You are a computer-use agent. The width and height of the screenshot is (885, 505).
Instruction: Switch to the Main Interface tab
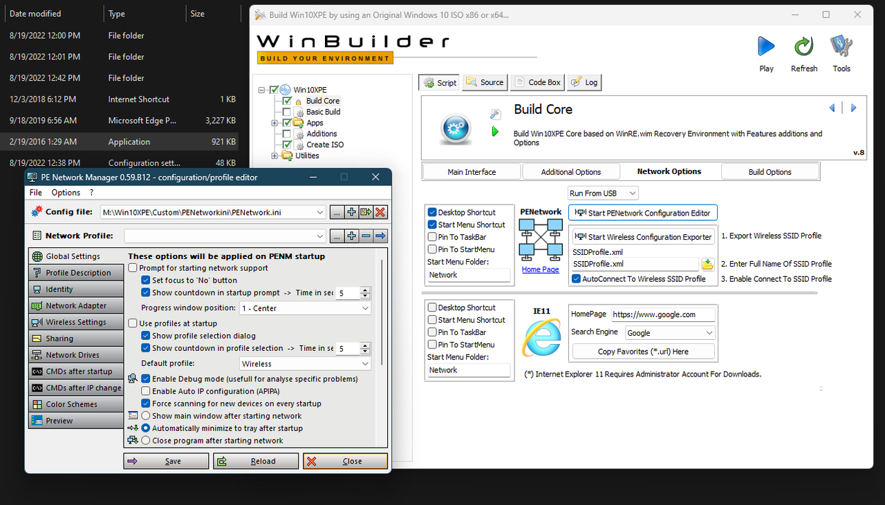pos(472,172)
